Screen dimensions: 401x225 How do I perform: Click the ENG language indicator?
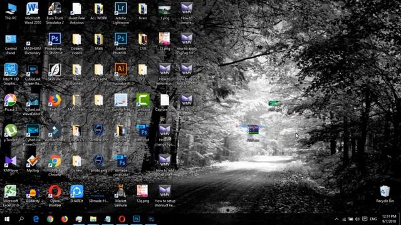coord(373,219)
